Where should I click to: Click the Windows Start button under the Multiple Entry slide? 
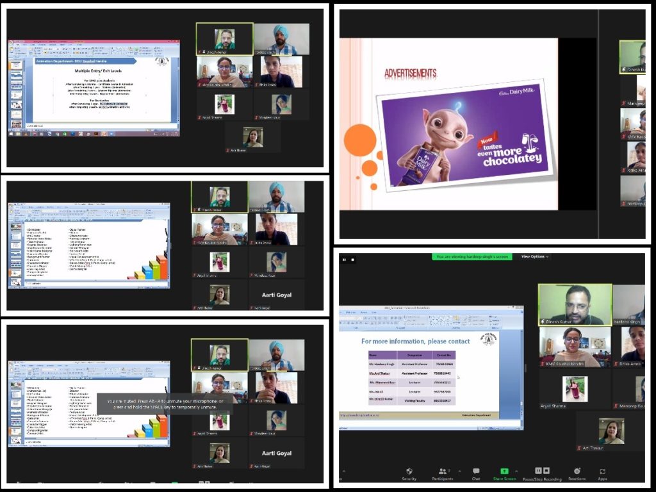pos(12,134)
